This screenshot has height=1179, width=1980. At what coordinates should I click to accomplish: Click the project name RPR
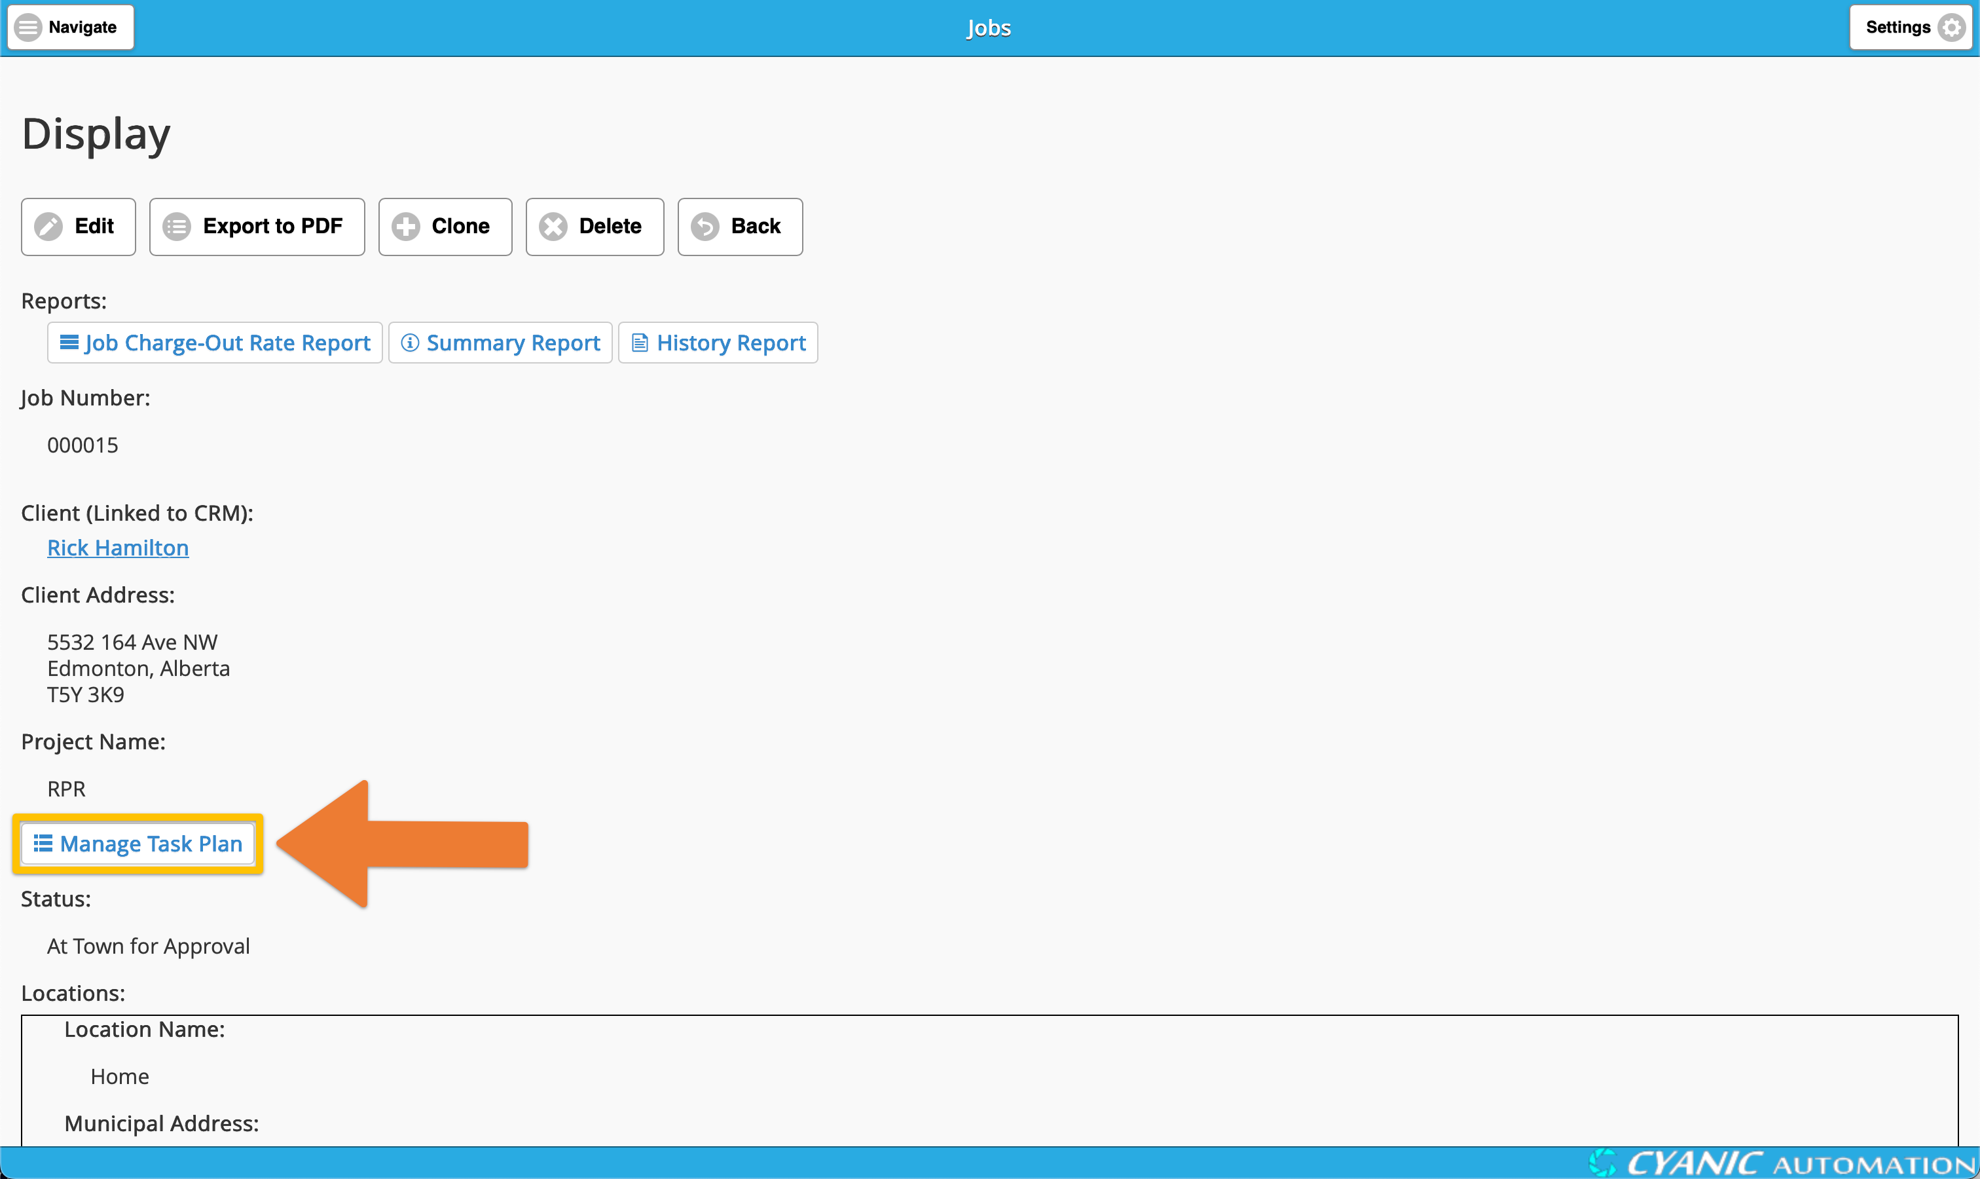coord(66,789)
